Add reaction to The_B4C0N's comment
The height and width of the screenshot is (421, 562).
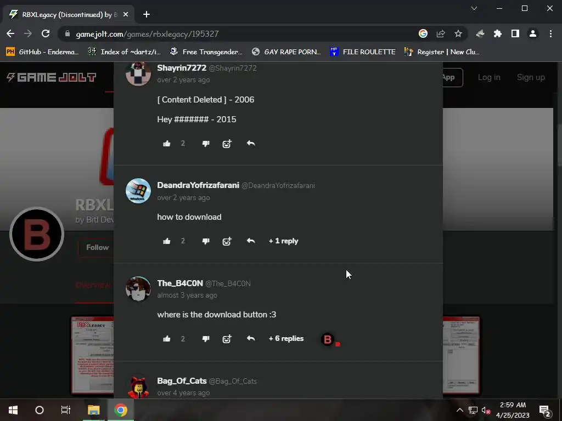[227, 339]
